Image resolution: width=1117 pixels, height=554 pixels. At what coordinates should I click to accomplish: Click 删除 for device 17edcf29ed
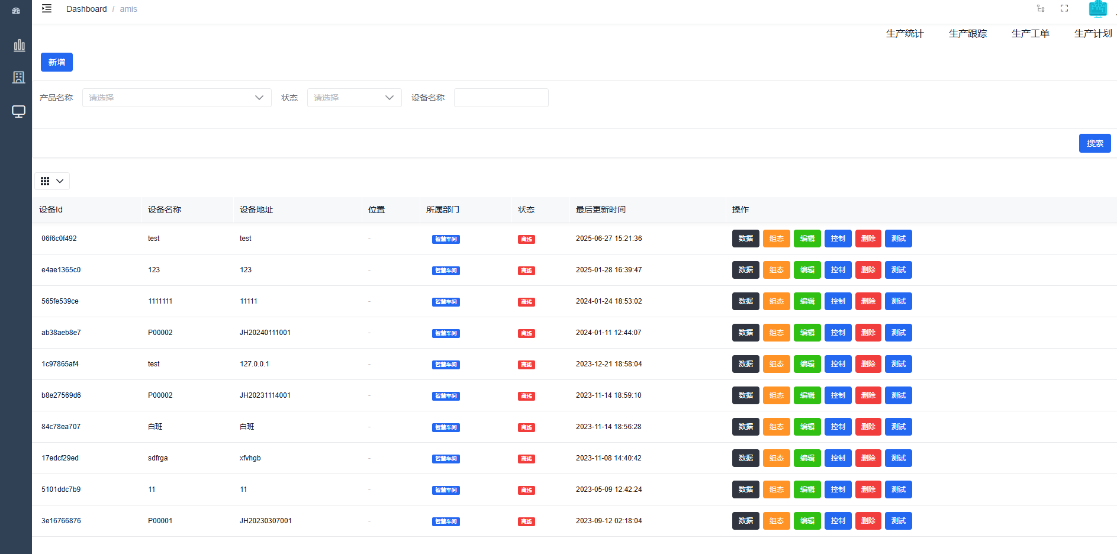click(x=868, y=458)
